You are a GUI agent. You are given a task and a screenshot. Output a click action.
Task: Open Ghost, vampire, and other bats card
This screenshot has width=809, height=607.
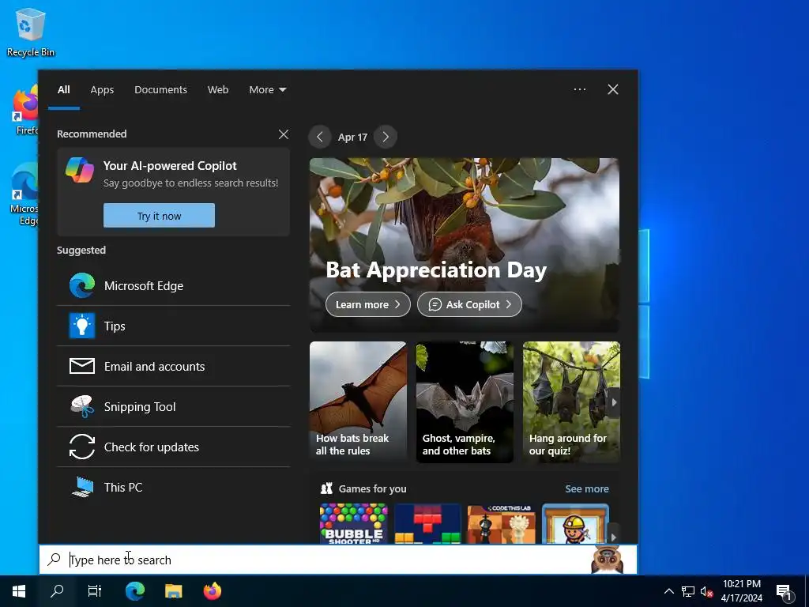[x=465, y=402]
